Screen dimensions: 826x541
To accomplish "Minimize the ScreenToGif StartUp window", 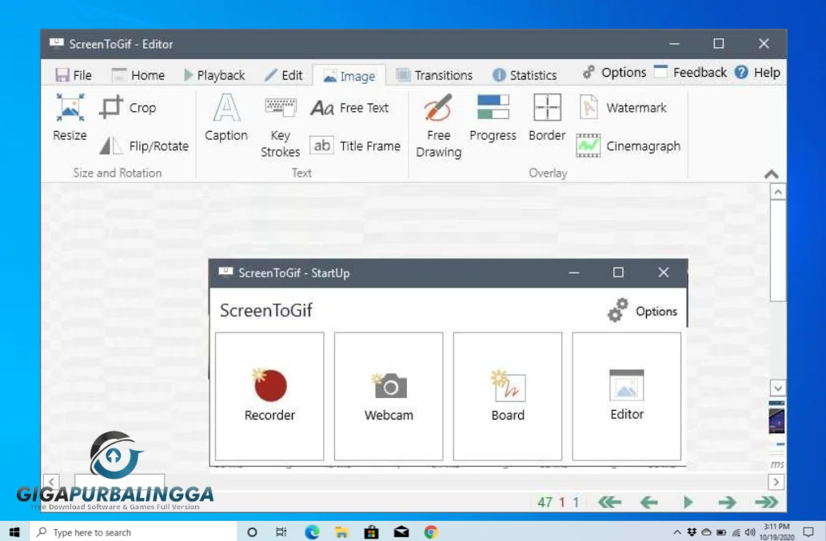I will (x=574, y=272).
